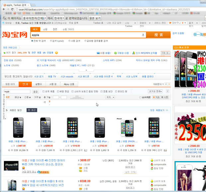Screen dimensions: 206x192
Task: Expand the 판매자 센터 dropdown menu
Action: tap(150, 23)
